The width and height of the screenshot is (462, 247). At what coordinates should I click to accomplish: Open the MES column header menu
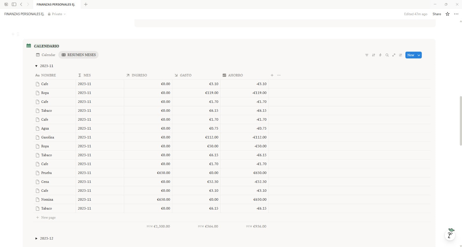click(100, 75)
